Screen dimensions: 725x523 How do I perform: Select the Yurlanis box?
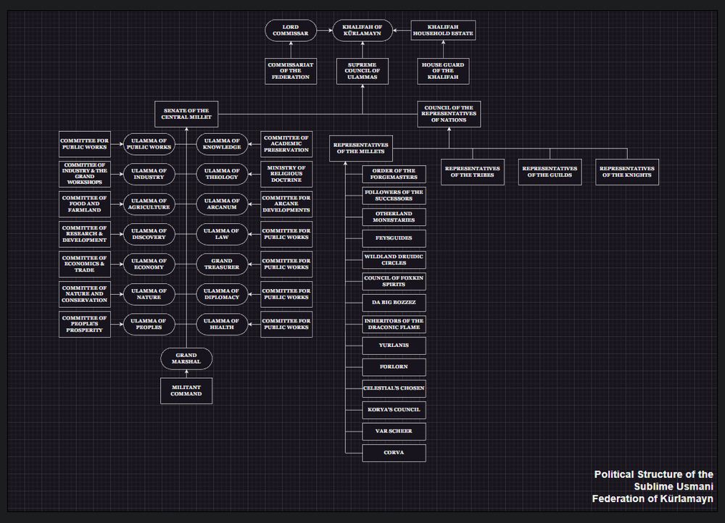394,346
